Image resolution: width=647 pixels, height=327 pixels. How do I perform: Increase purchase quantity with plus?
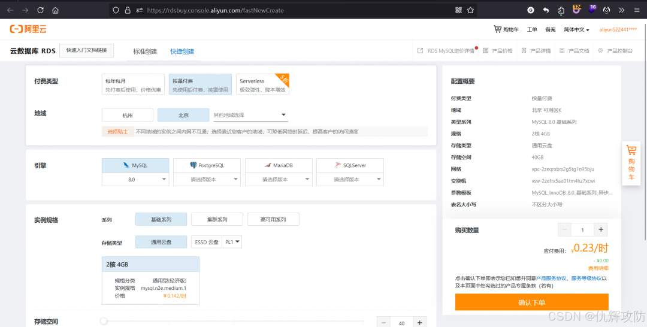601,230
